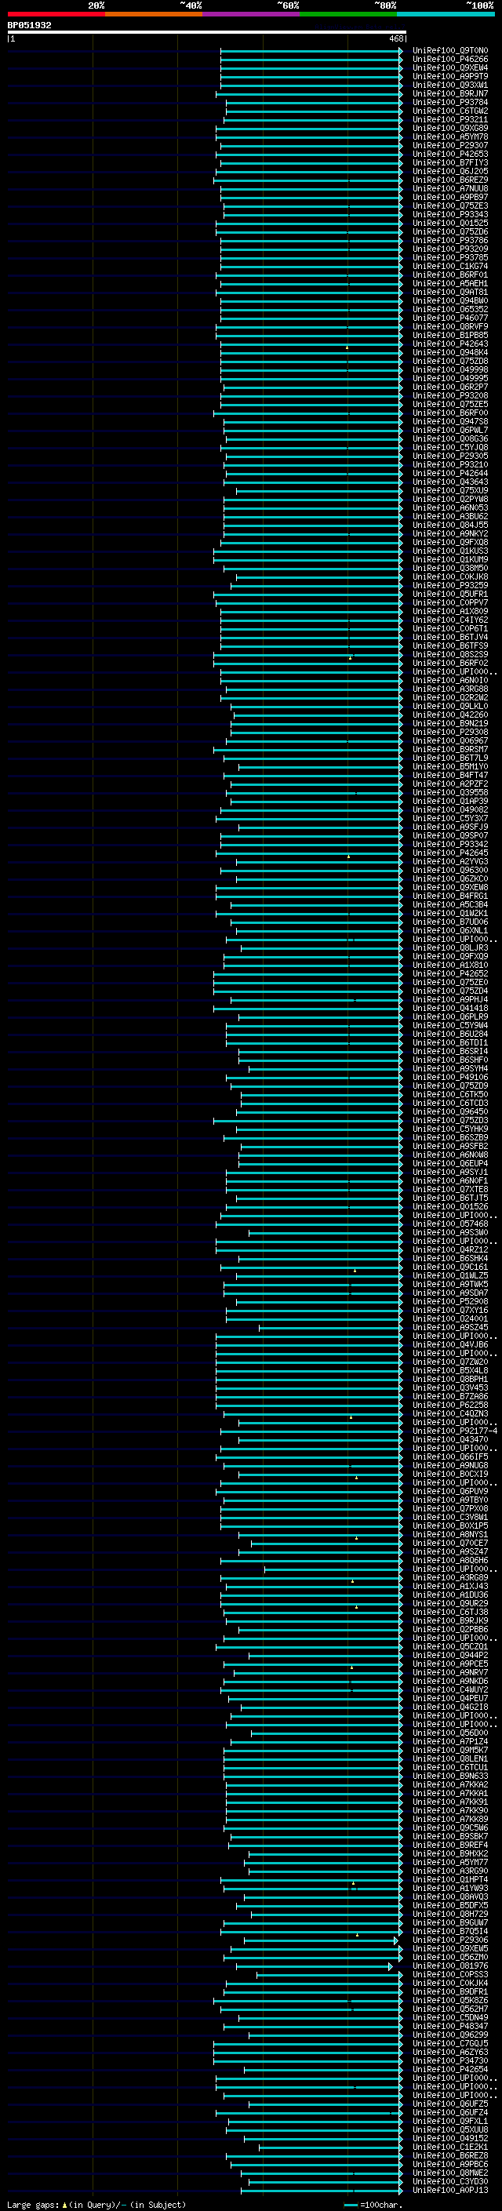
Task: Click the UniRef100_C1E2K1 label
Action: click(449, 2147)
